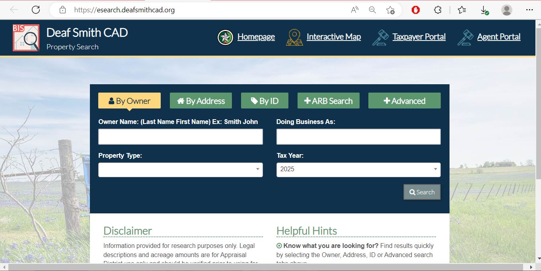541x271 pixels.
Task: Expand the Property Type dropdown
Action: tap(180, 170)
